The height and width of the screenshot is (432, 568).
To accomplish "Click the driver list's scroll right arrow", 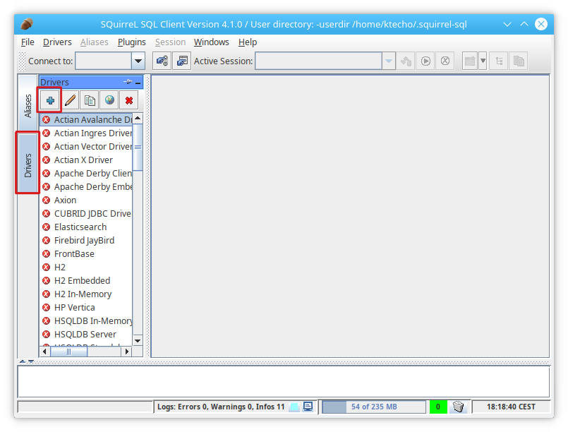I will [x=127, y=352].
